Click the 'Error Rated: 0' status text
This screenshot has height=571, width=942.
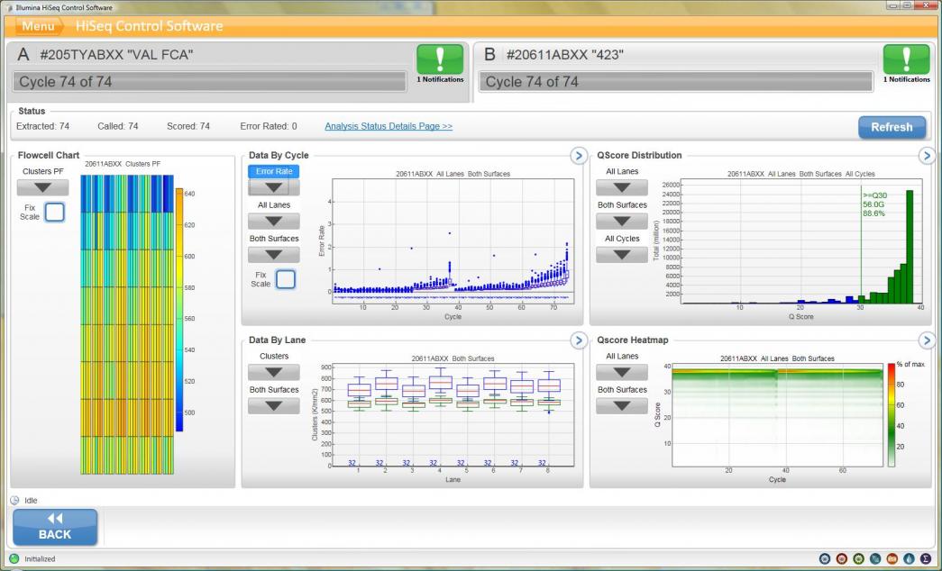(269, 126)
